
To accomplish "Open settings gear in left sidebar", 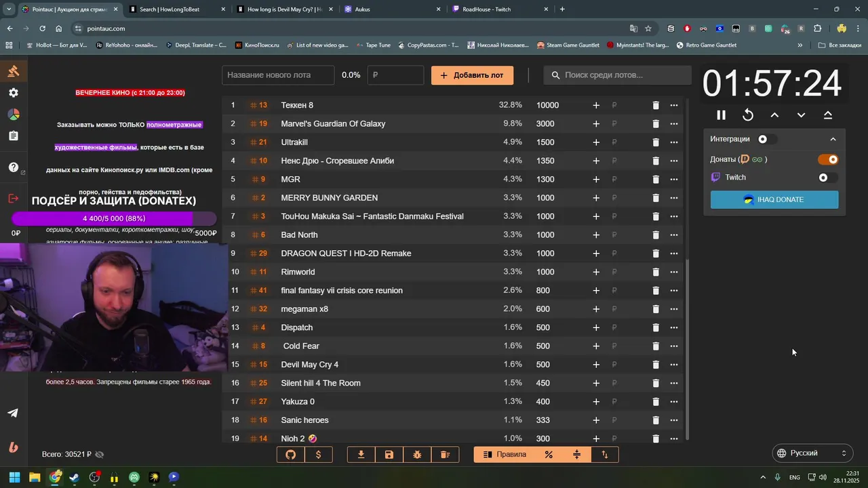I will (14, 93).
